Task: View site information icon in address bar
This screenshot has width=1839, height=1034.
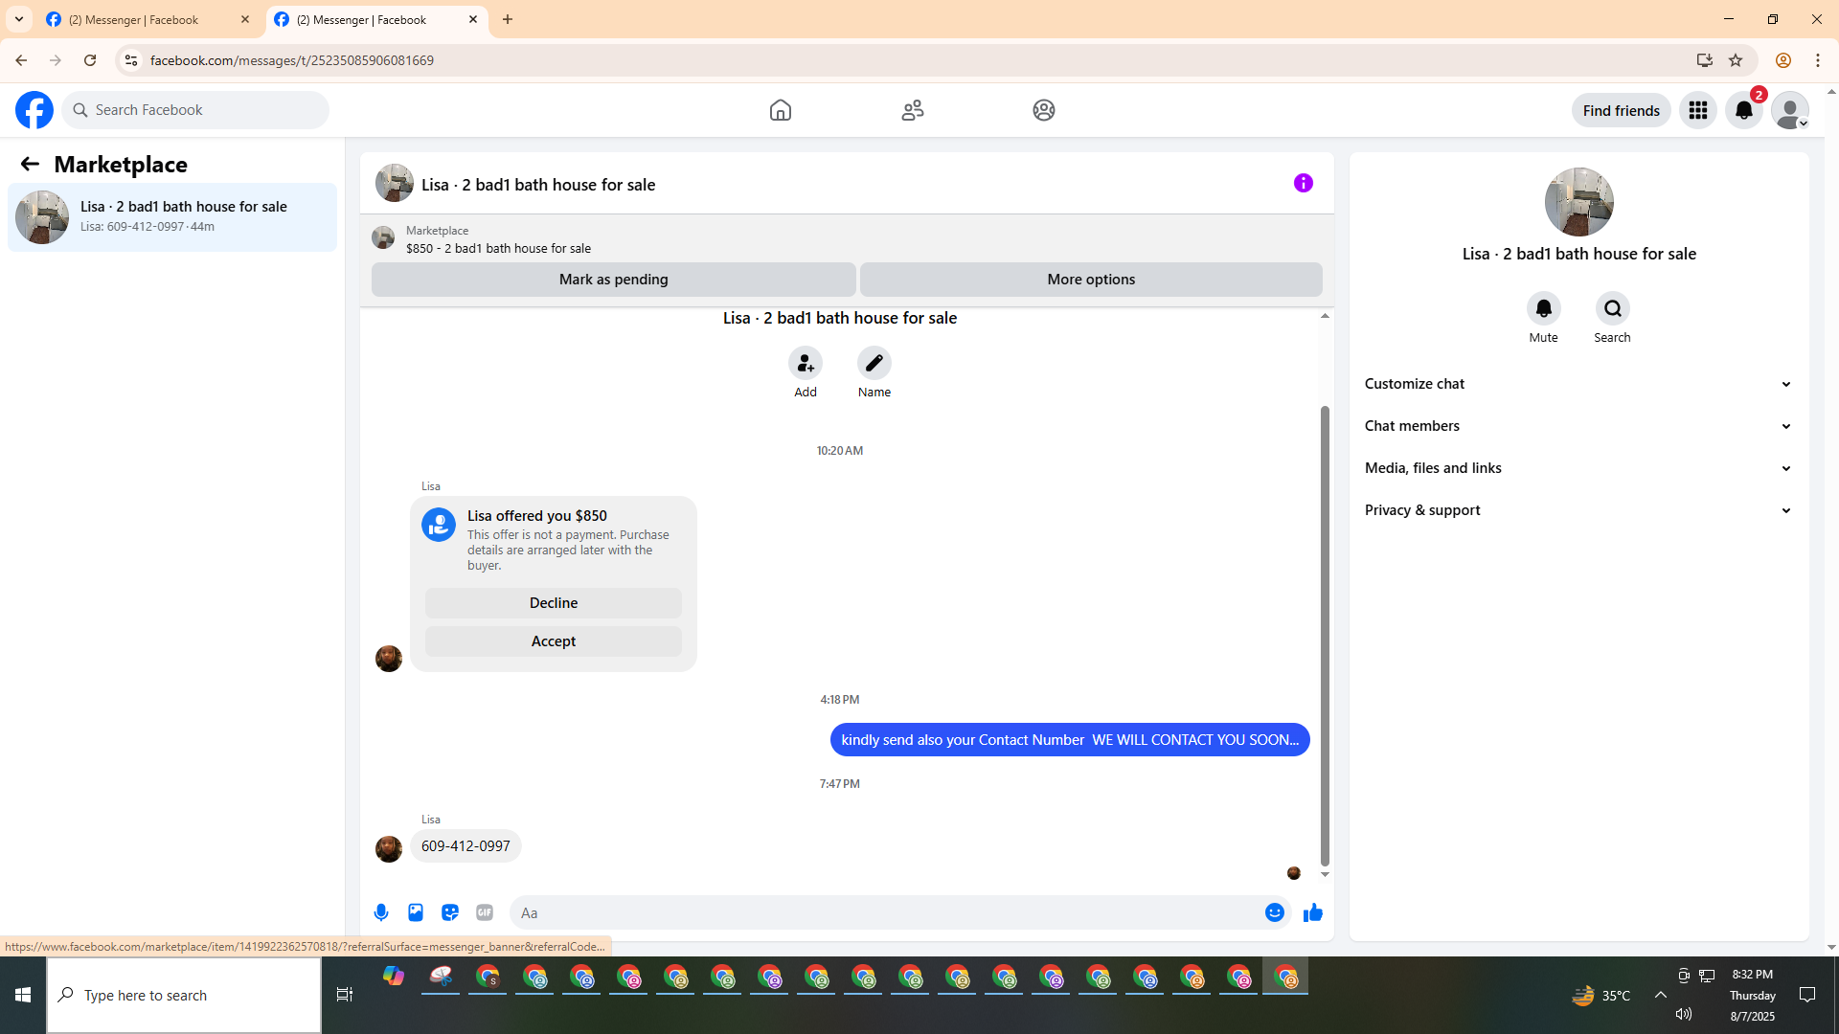Action: 131,60
